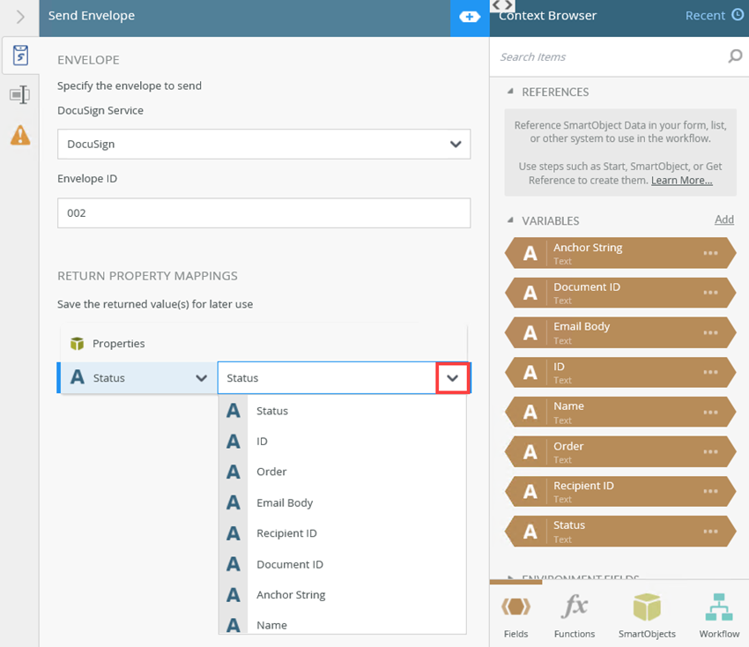This screenshot has height=647, width=749.
Task: Choose Recipient ID in the dropdown list
Action: coord(286,533)
